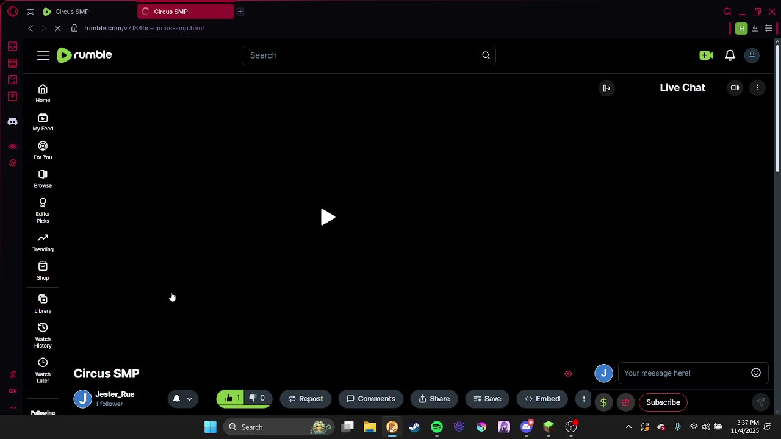This screenshot has width=781, height=439.
Task: Open Discord in the Opera sidebar
Action: click(12, 121)
